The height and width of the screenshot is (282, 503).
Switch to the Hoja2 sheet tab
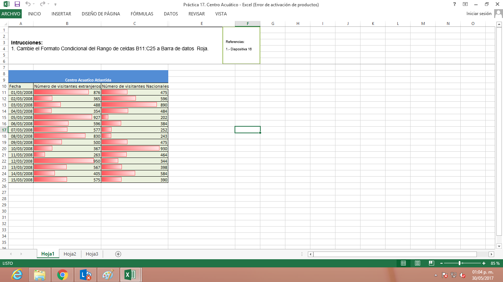pyautogui.click(x=70, y=254)
